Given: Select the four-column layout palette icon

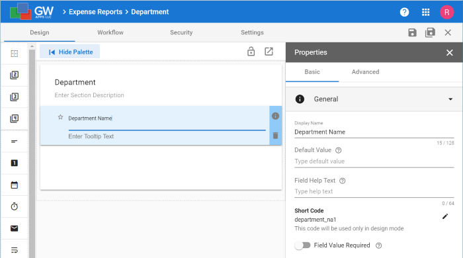Looking at the screenshot, I should pos(14,118).
